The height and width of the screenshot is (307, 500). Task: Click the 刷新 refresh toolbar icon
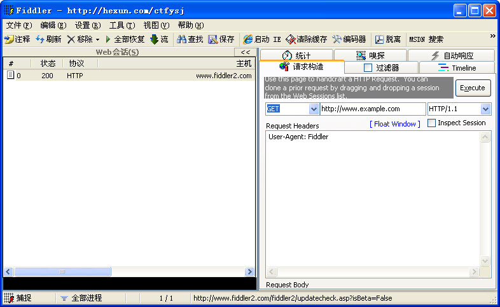[x=40, y=39]
